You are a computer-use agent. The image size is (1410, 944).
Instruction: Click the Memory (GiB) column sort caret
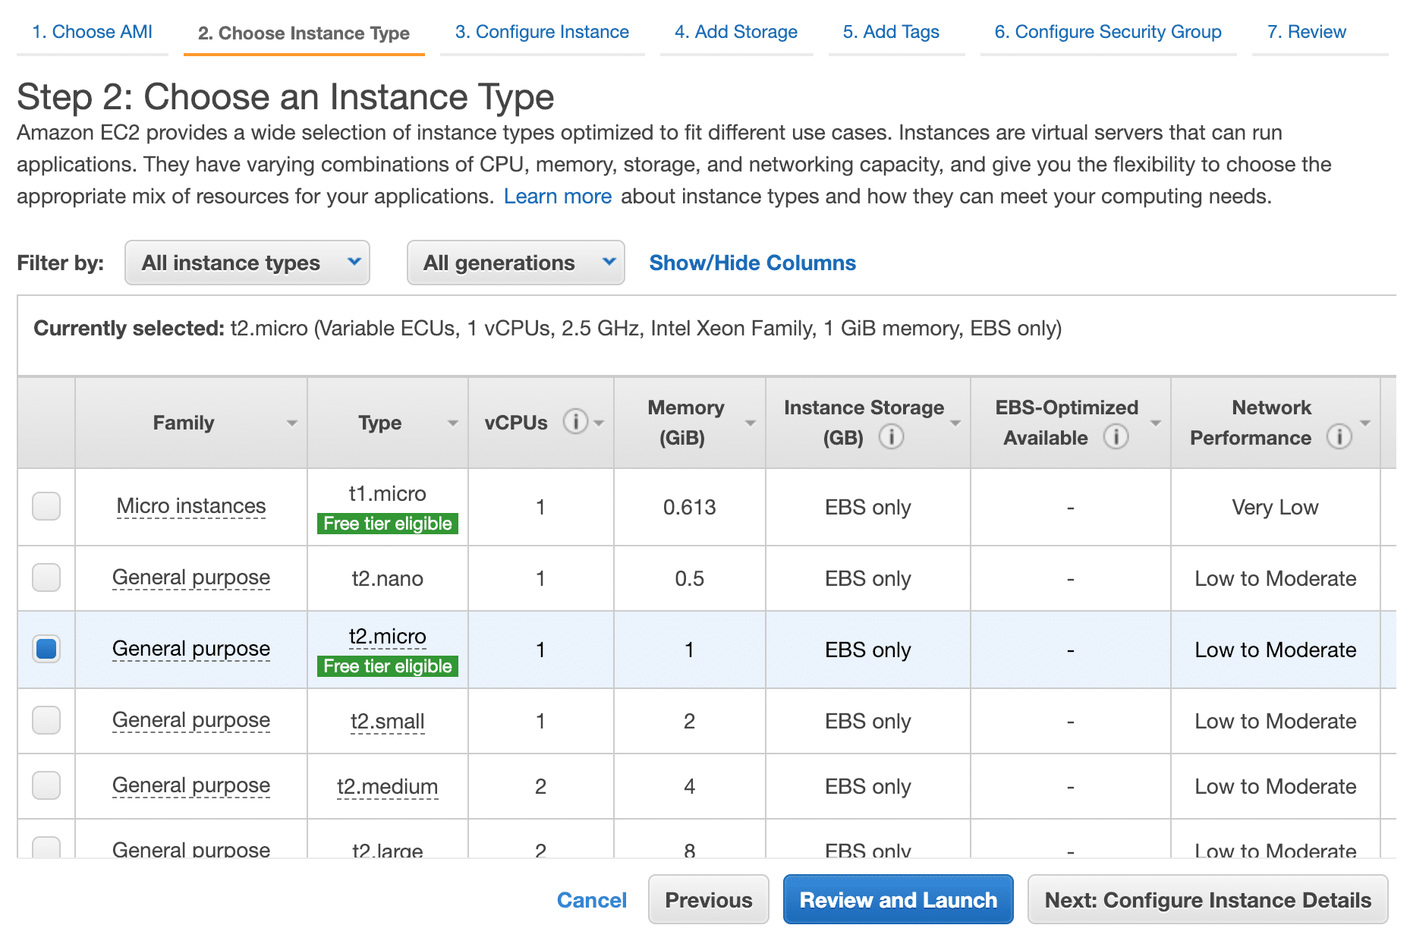(x=751, y=423)
